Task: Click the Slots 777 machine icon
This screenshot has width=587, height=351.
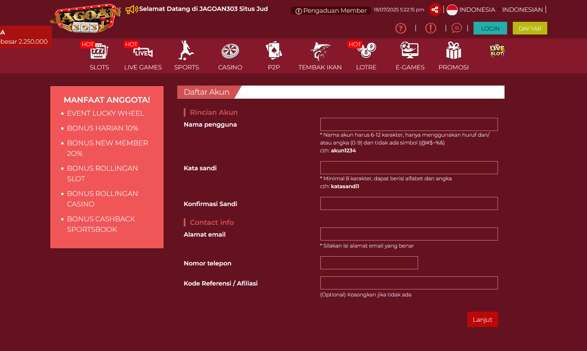Action: [100, 51]
